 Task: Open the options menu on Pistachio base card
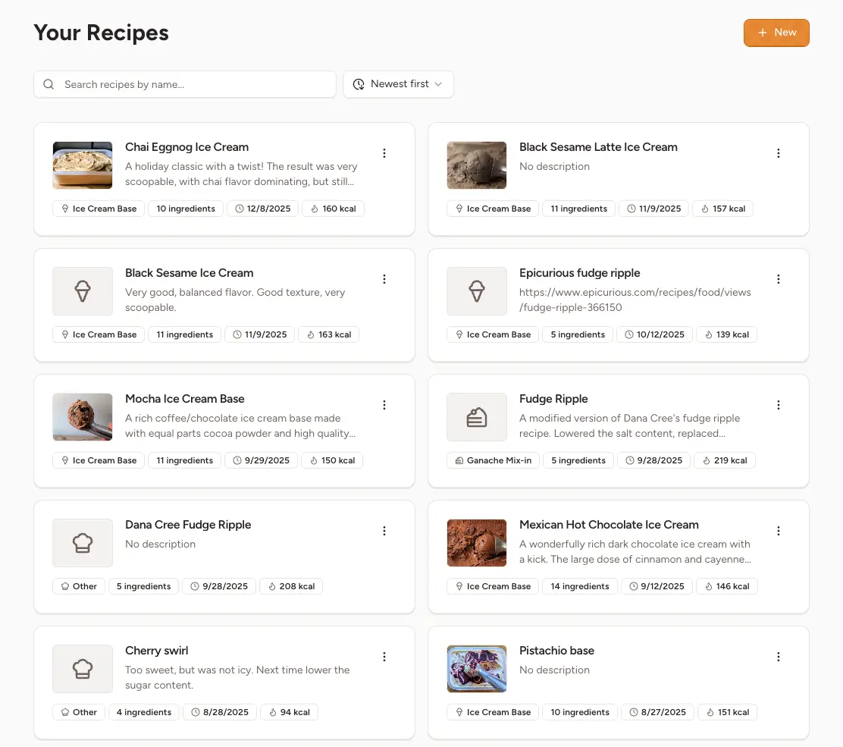(x=779, y=657)
